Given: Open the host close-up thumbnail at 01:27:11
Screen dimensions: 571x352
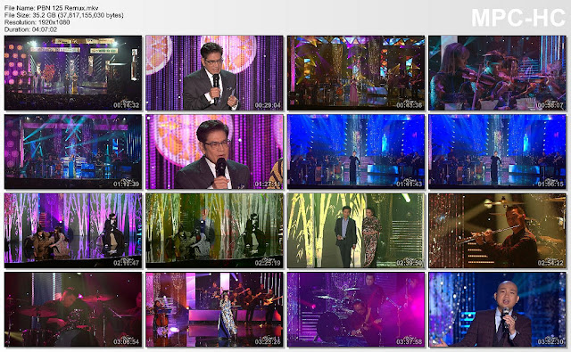Looking at the screenshot, I should click(x=214, y=151).
